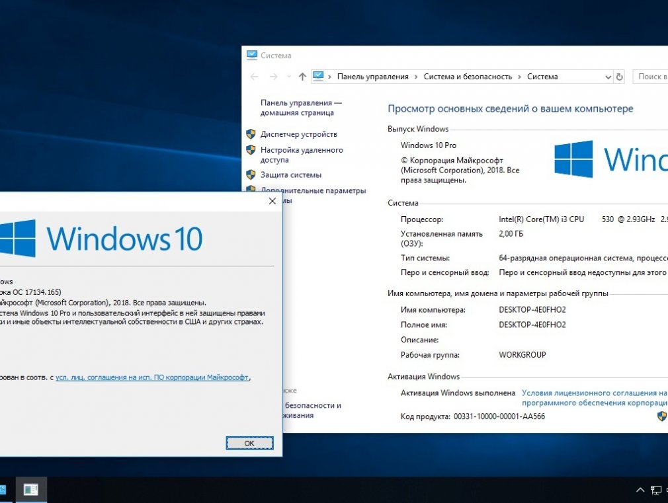Select build text 'ОС 17134.165' in About dialog

tap(36, 292)
